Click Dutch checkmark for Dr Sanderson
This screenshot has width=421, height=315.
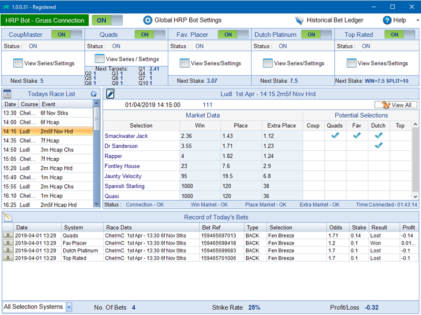pyautogui.click(x=378, y=146)
